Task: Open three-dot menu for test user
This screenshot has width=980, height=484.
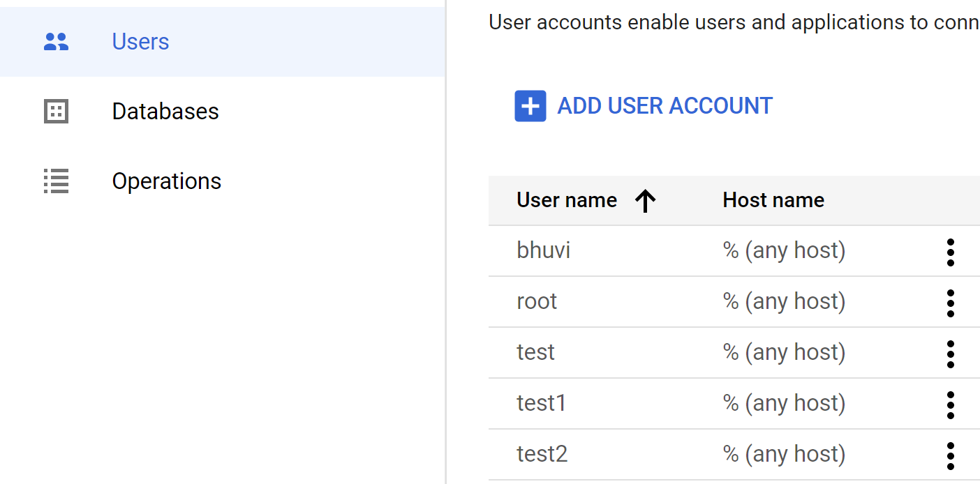Action: tap(950, 354)
